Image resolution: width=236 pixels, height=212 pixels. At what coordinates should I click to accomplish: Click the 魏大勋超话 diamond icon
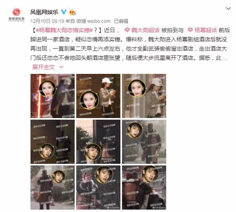tap(127, 30)
